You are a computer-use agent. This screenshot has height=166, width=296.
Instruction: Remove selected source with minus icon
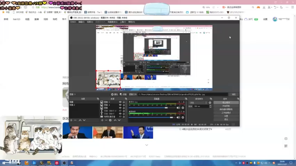106,120
